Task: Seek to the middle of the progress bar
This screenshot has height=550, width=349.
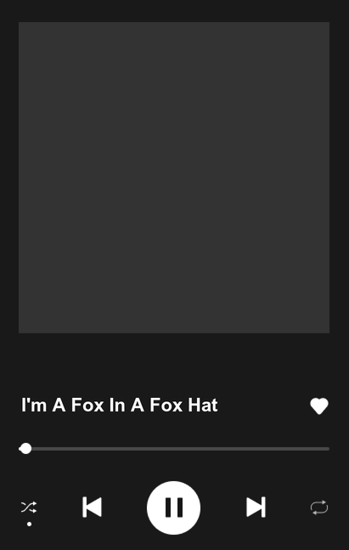Action: 174,449
